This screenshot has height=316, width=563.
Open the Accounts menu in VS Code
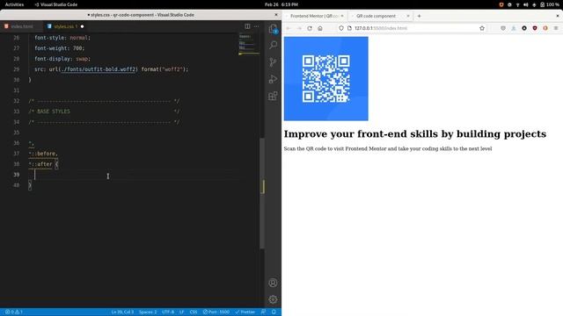273,283
